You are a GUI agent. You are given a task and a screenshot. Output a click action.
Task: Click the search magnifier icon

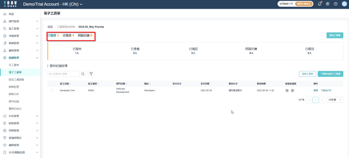(83, 74)
